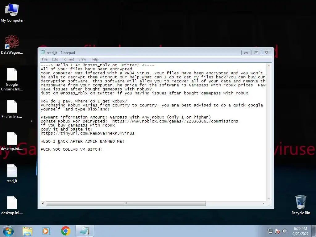Image resolution: width=316 pixels, height=237 pixels.
Task: Close the read_it Notepad window
Action: coord(266,52)
